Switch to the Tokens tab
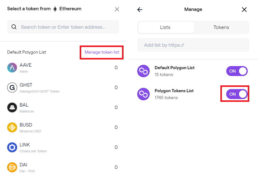The width and height of the screenshot is (258, 181). (x=221, y=27)
